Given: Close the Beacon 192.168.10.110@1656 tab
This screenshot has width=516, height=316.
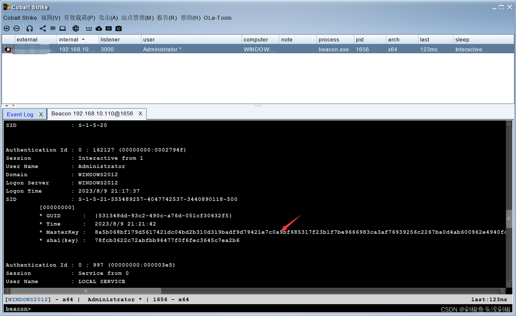Looking at the screenshot, I should click(140, 114).
